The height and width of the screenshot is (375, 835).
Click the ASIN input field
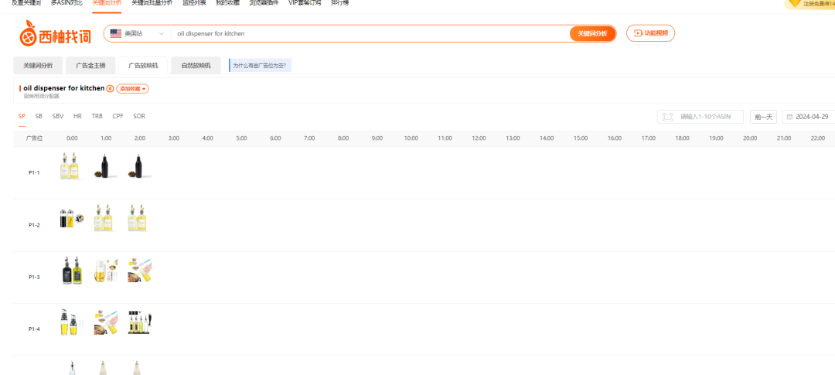[x=709, y=117]
